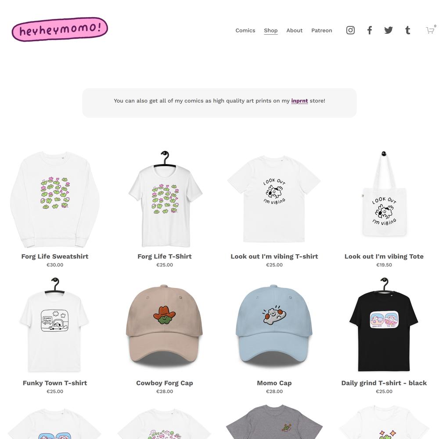
Task: Visit the Twitter bird icon link
Action: click(x=389, y=30)
